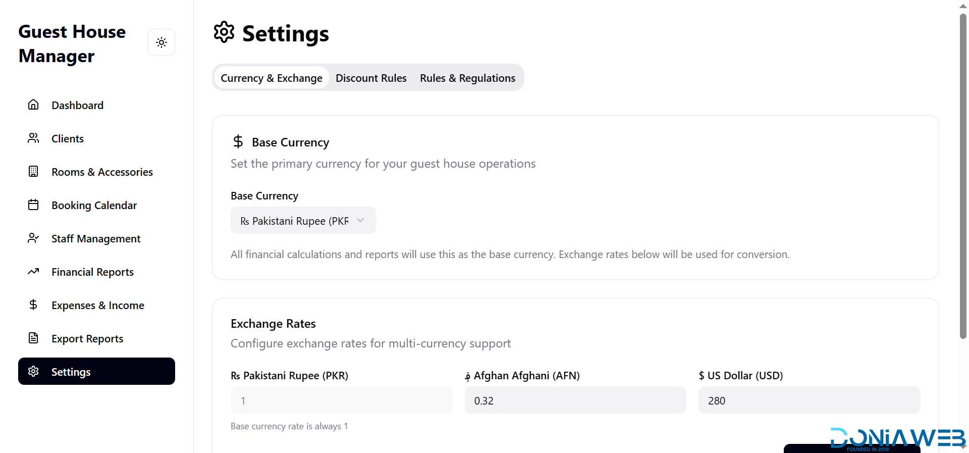Click the Clients people icon
This screenshot has height=453, width=969.
tap(33, 138)
